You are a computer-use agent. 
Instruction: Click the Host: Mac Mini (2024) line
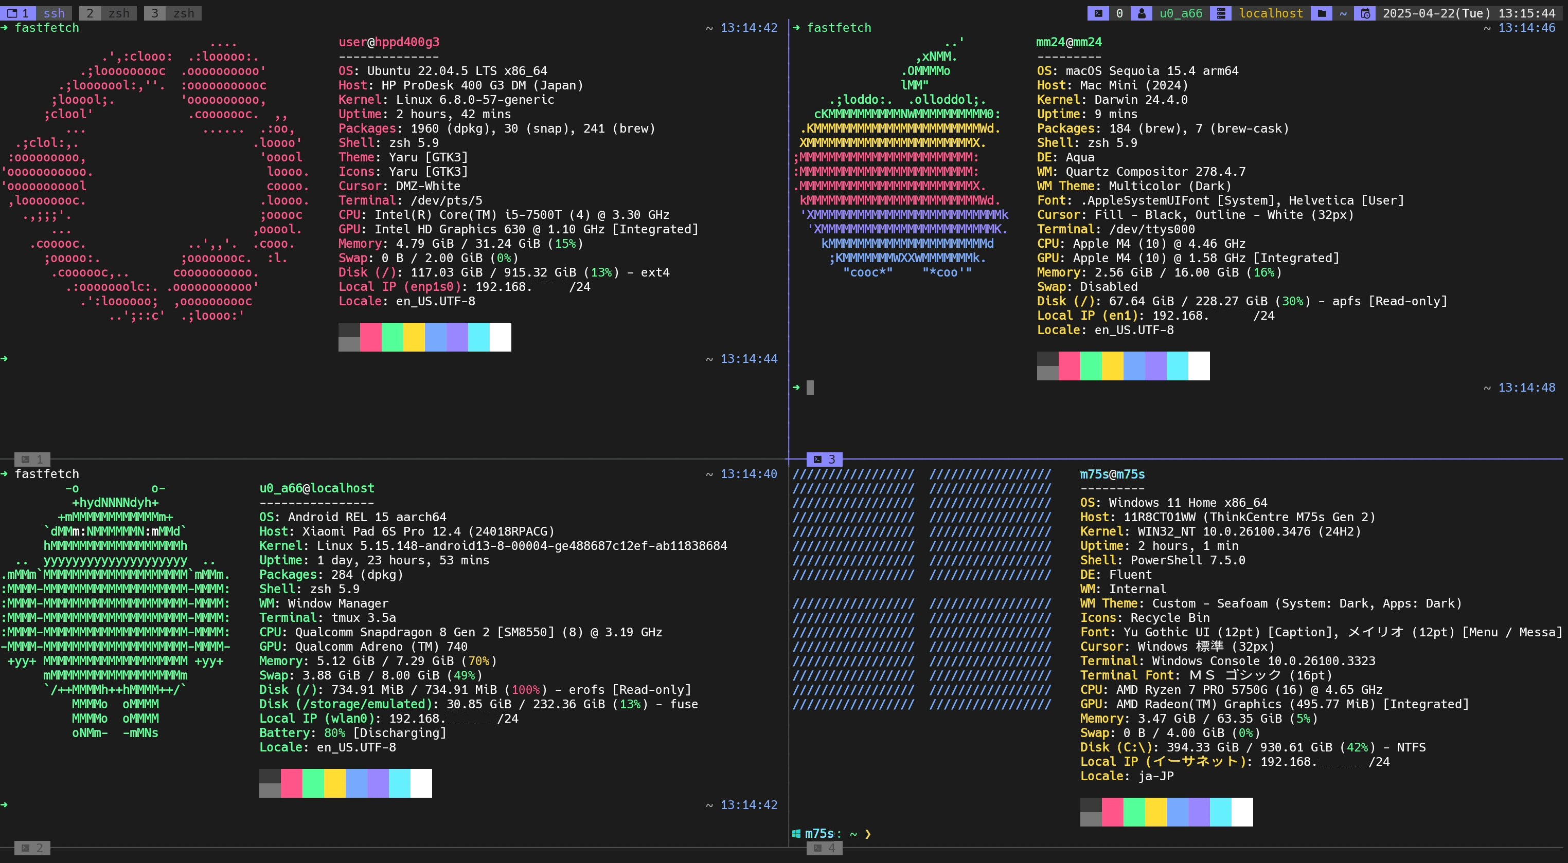[x=1112, y=85]
